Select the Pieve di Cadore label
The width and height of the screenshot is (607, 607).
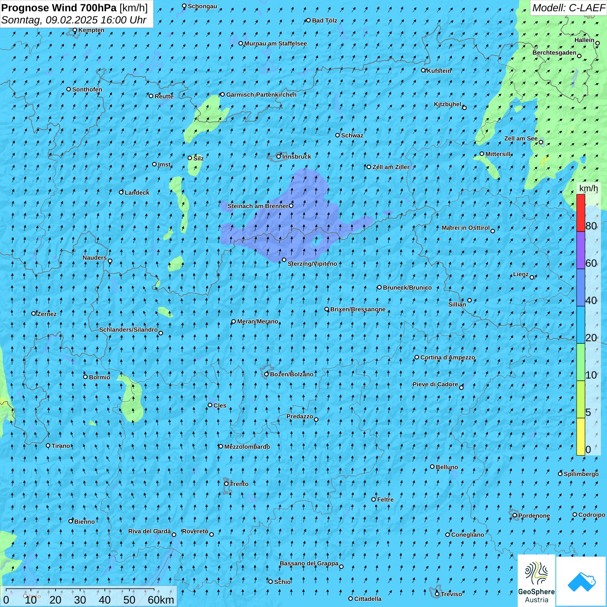click(435, 384)
